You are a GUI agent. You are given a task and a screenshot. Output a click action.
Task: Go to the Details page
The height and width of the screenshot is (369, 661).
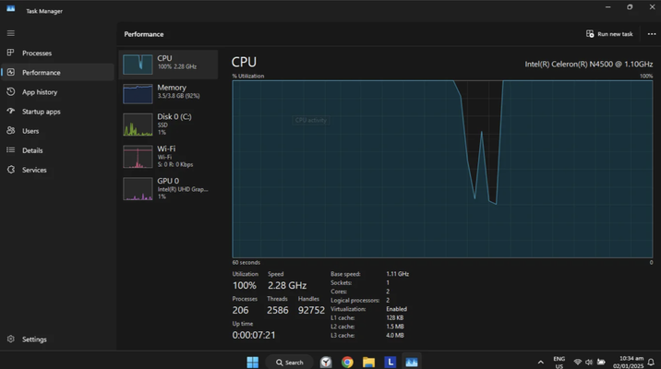tap(58, 150)
